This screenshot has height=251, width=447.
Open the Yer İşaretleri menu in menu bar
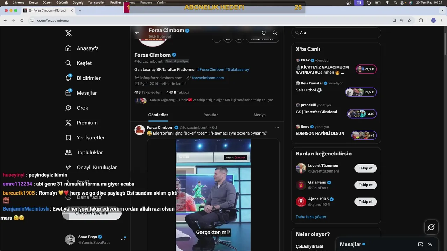click(97, 3)
